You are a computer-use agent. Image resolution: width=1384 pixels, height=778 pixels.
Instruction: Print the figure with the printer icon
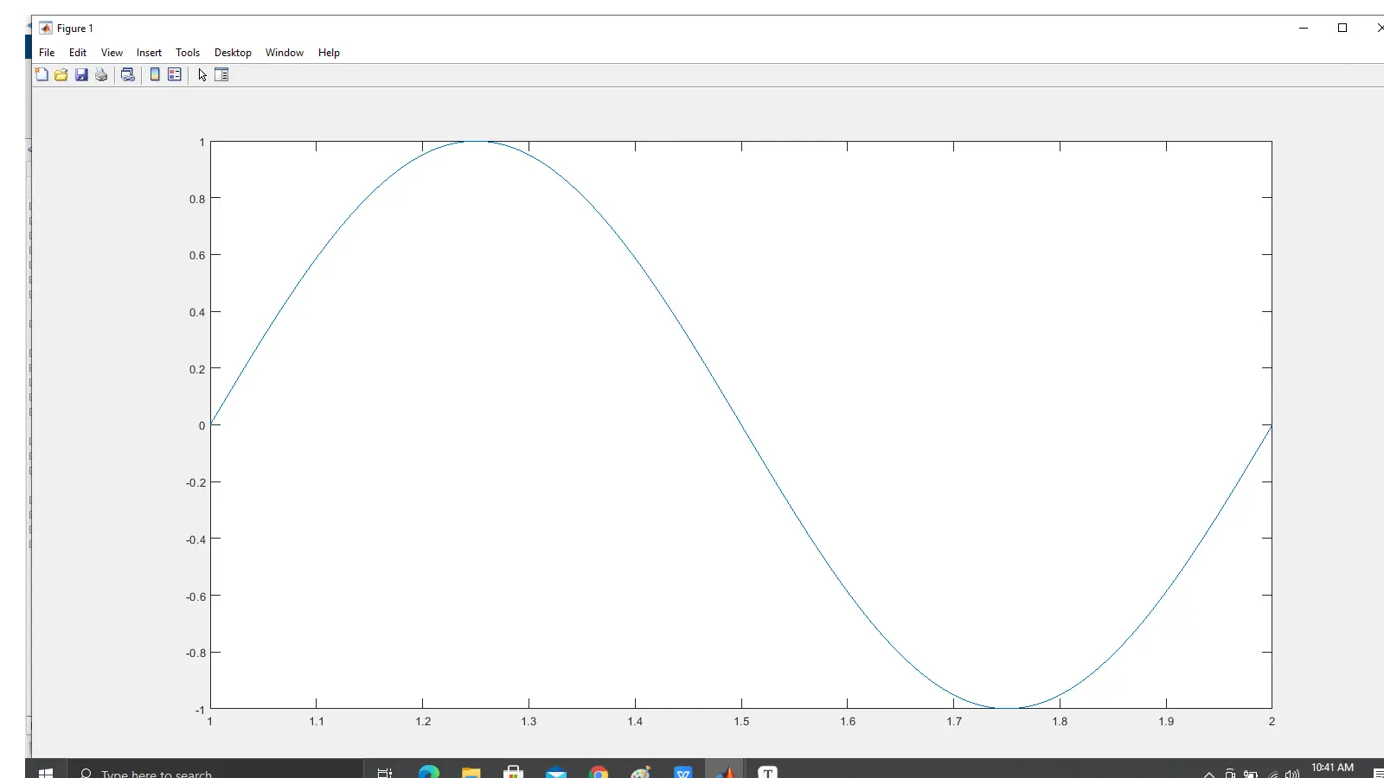101,74
